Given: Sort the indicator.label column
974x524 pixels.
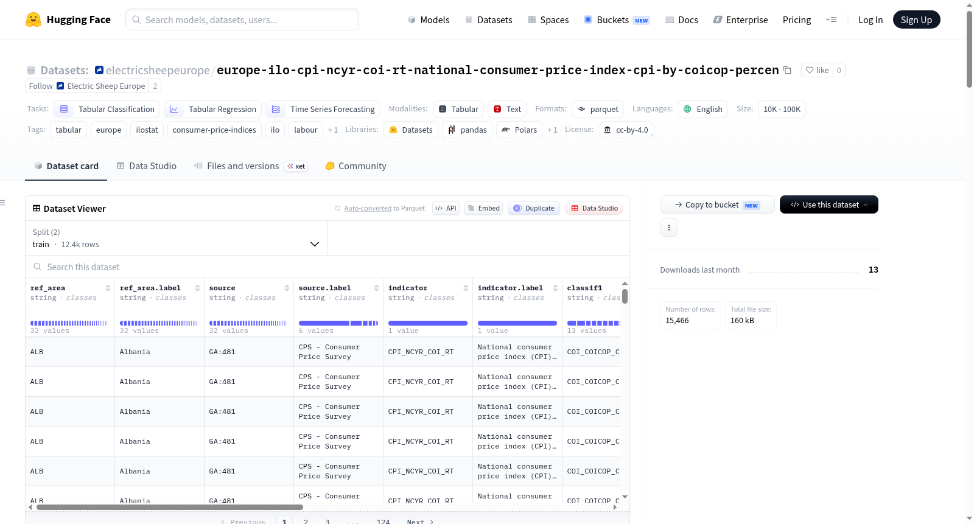Looking at the screenshot, I should 555,288.
